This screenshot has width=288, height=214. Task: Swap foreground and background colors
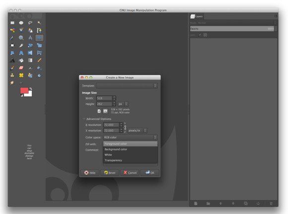[x=31, y=89]
